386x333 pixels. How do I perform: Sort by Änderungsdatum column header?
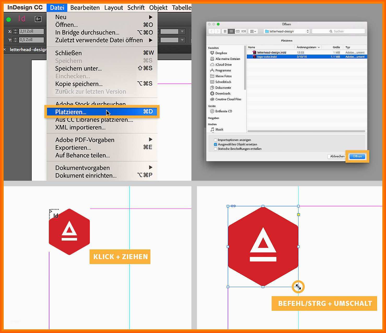pos(308,47)
